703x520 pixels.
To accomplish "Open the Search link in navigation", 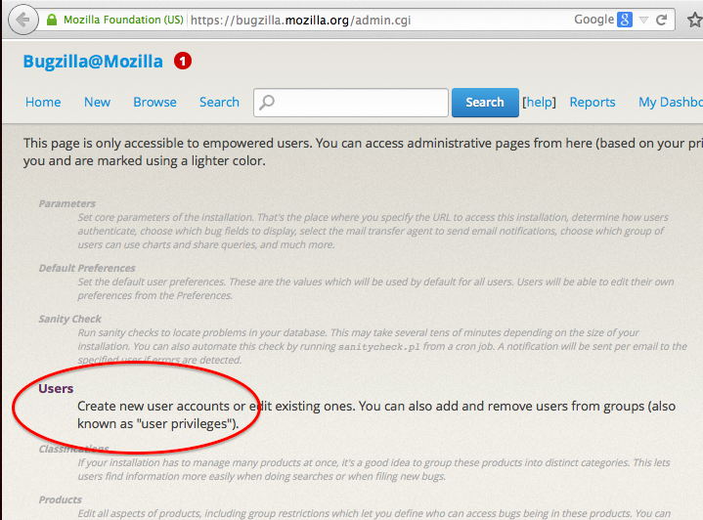I will pos(219,103).
